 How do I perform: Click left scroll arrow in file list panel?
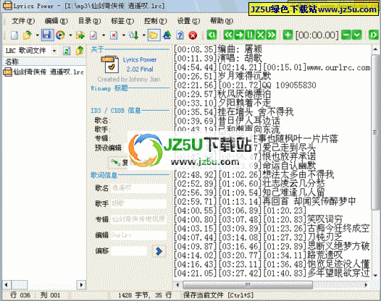tap(6, 285)
